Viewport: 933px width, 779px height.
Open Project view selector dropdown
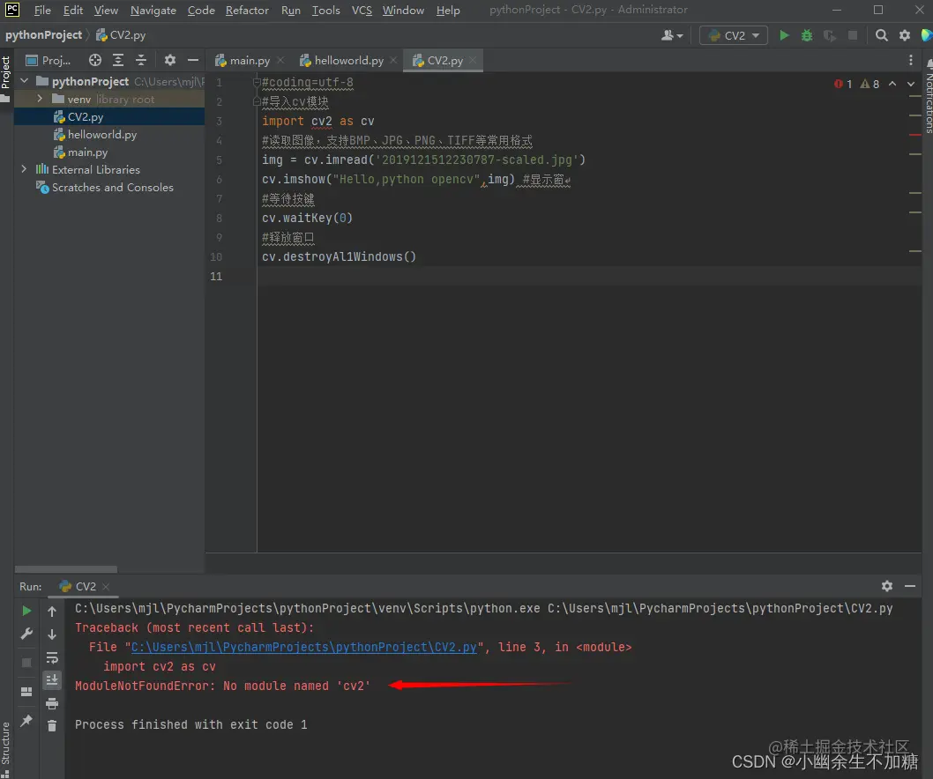[49, 60]
